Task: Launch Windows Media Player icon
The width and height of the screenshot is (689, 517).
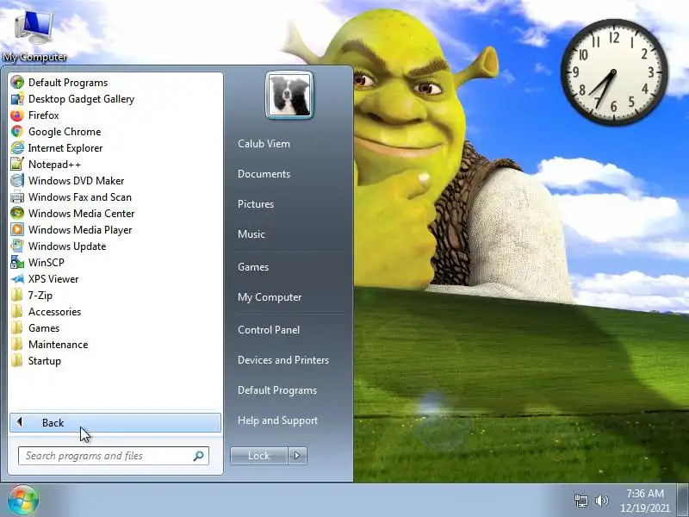Action: coord(17,229)
